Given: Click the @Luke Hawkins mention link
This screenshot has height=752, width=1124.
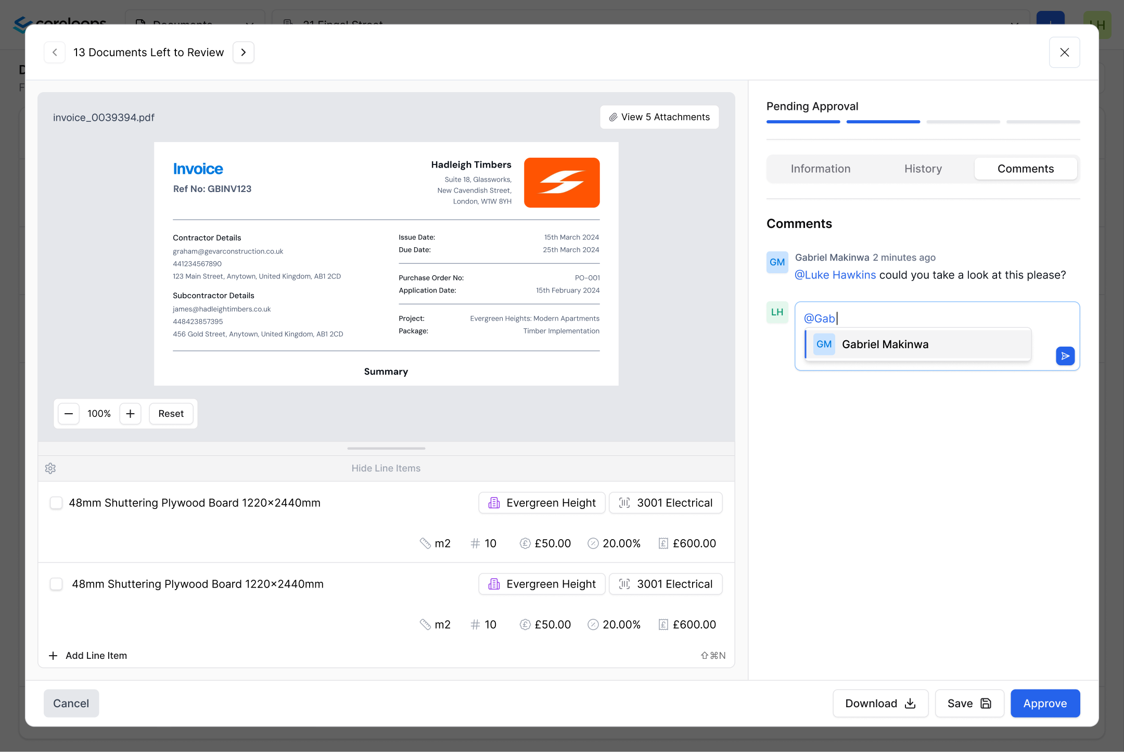Looking at the screenshot, I should [835, 275].
